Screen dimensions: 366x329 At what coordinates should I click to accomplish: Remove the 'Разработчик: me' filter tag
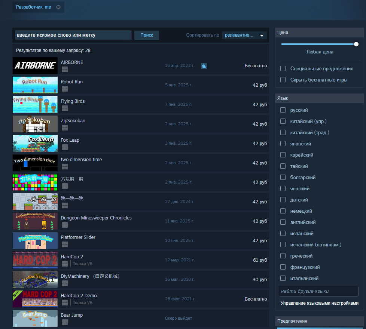point(58,7)
